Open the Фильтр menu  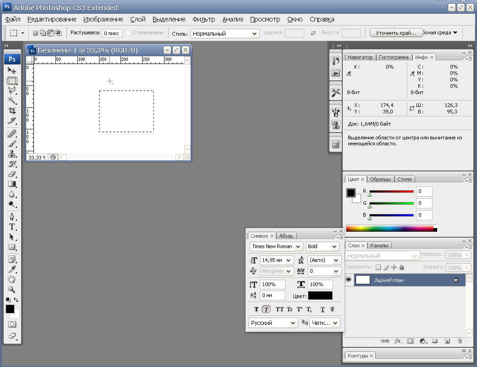click(203, 19)
